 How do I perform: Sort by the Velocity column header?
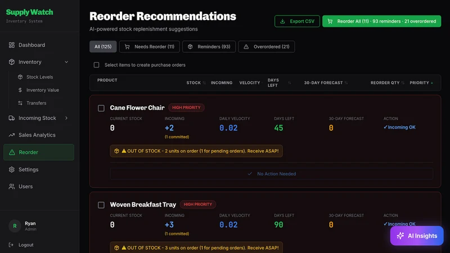[250, 83]
